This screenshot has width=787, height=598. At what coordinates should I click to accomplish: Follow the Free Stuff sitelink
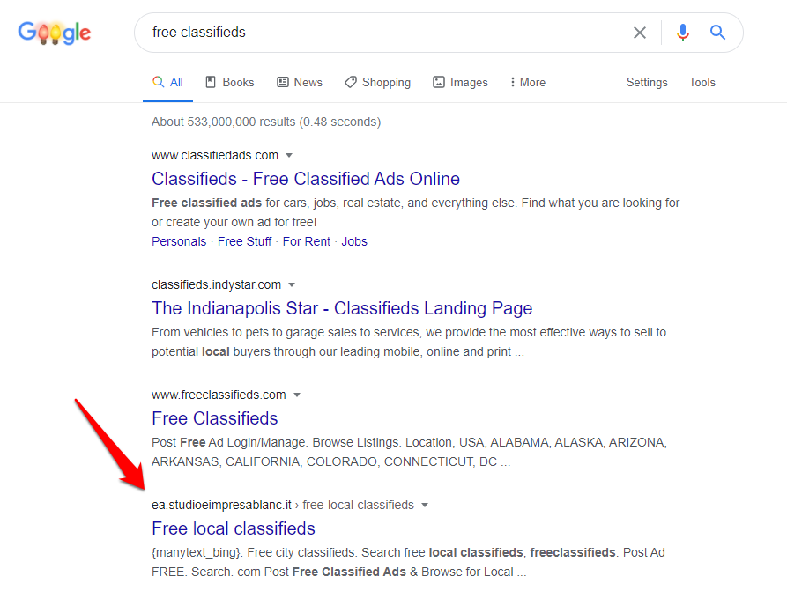pyautogui.click(x=244, y=241)
